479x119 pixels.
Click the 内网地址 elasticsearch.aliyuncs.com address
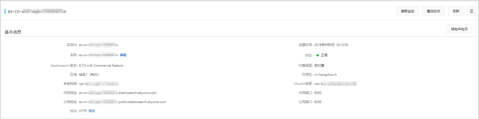[118, 93]
